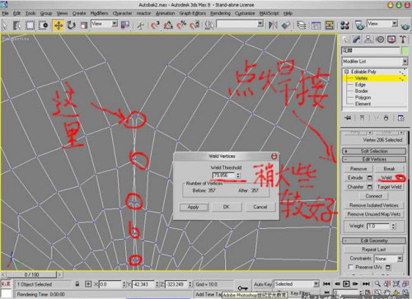412x299 pixels.
Task: Click the Use Pivot Point Center icon
Action: coord(125,26)
